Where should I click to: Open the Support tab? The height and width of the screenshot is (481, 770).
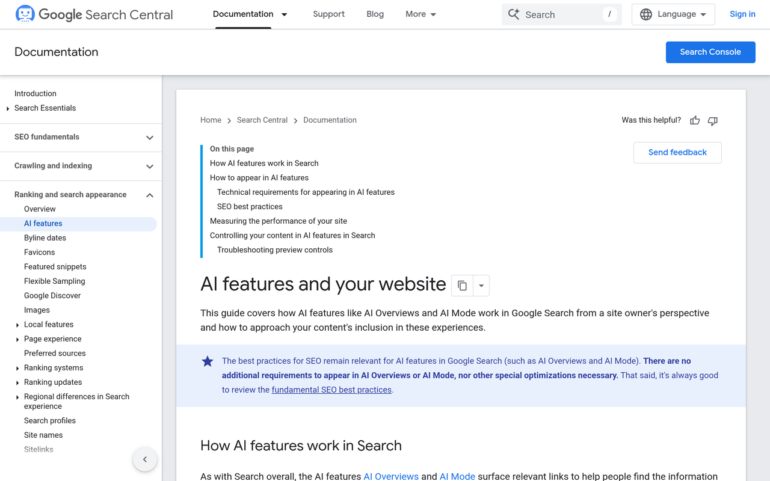(329, 14)
